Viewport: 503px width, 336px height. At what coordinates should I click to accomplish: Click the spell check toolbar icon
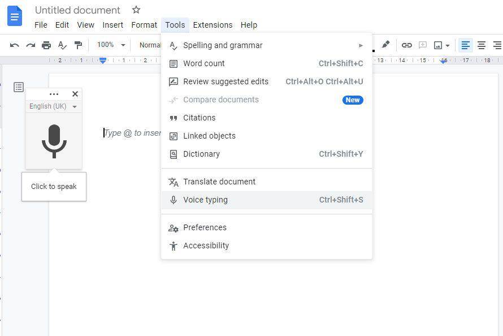pyautogui.click(x=62, y=45)
